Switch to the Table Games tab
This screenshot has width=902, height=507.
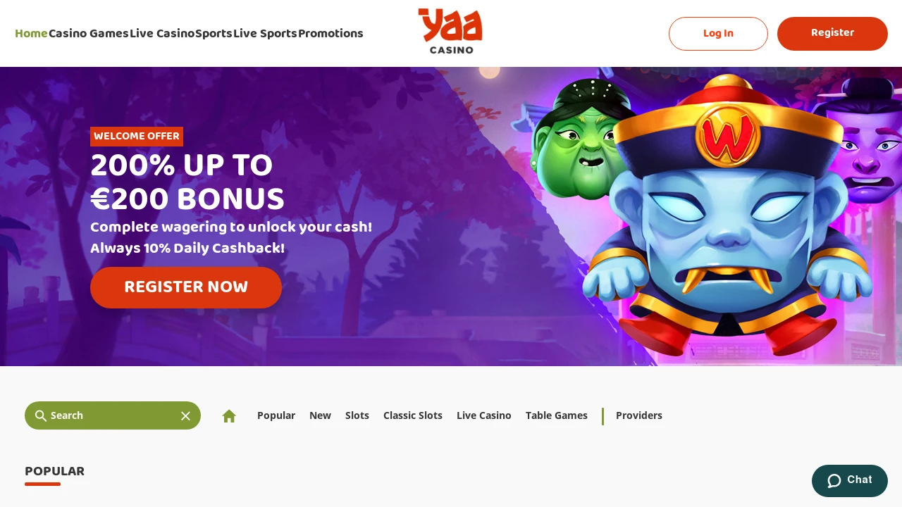[x=557, y=415]
